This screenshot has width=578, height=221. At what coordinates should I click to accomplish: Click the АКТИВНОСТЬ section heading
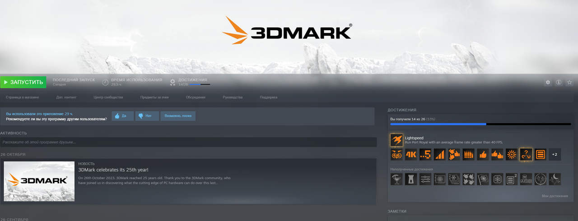click(14, 133)
